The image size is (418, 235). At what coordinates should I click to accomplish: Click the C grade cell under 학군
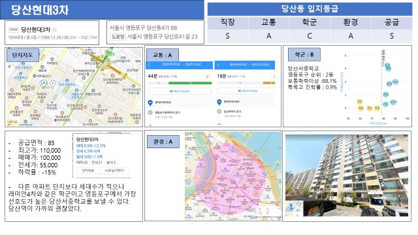pos(310,36)
